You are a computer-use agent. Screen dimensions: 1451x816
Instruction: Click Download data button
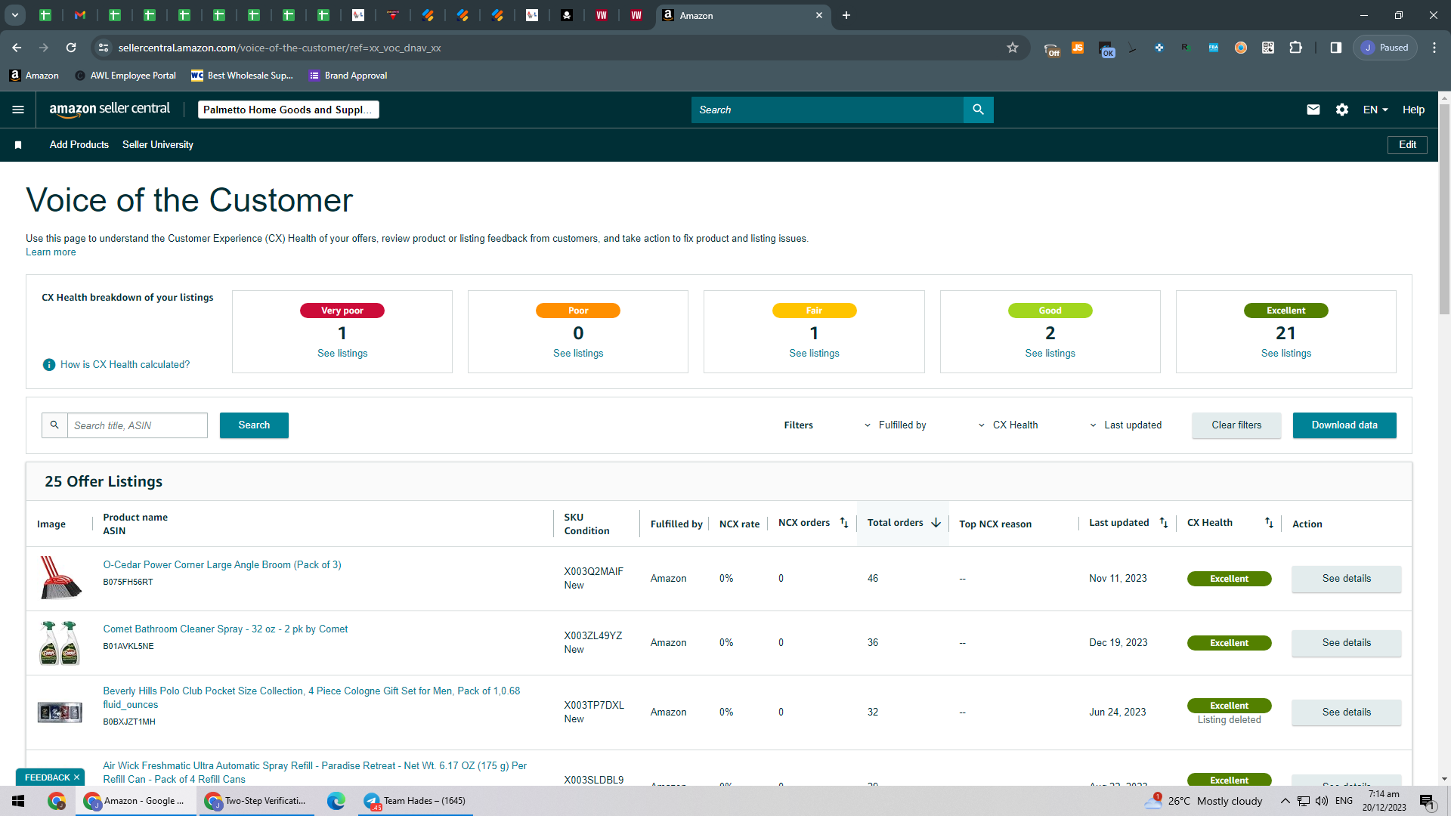pyautogui.click(x=1344, y=425)
